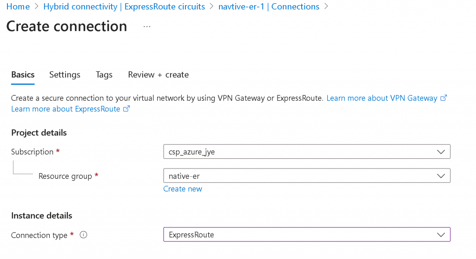Open the ellipsis more options menu
This screenshot has height=259, width=476.
click(147, 27)
